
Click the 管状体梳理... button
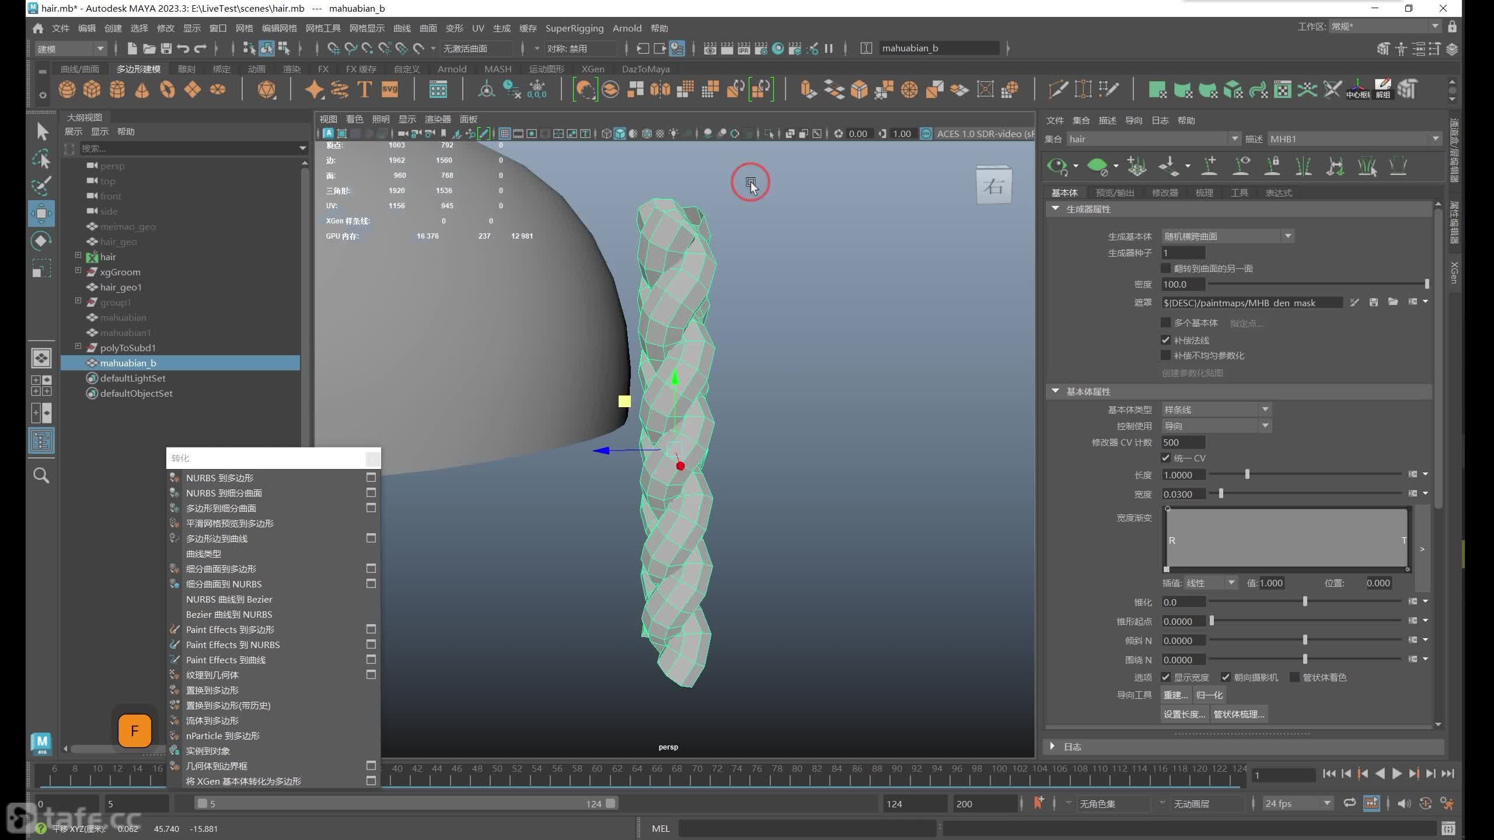coord(1239,714)
